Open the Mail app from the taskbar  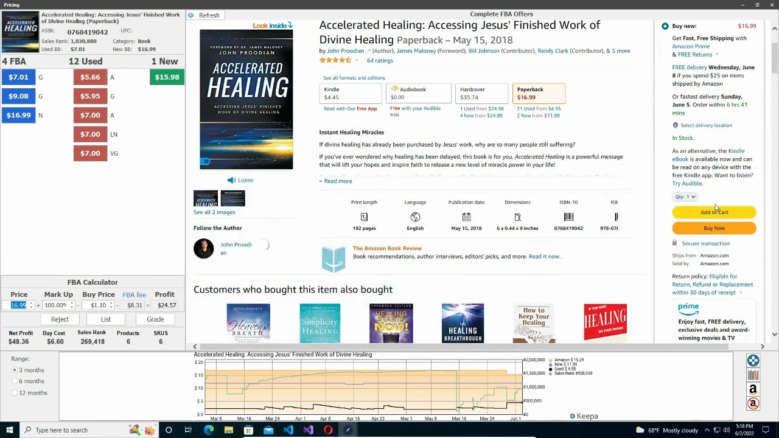pos(268,430)
